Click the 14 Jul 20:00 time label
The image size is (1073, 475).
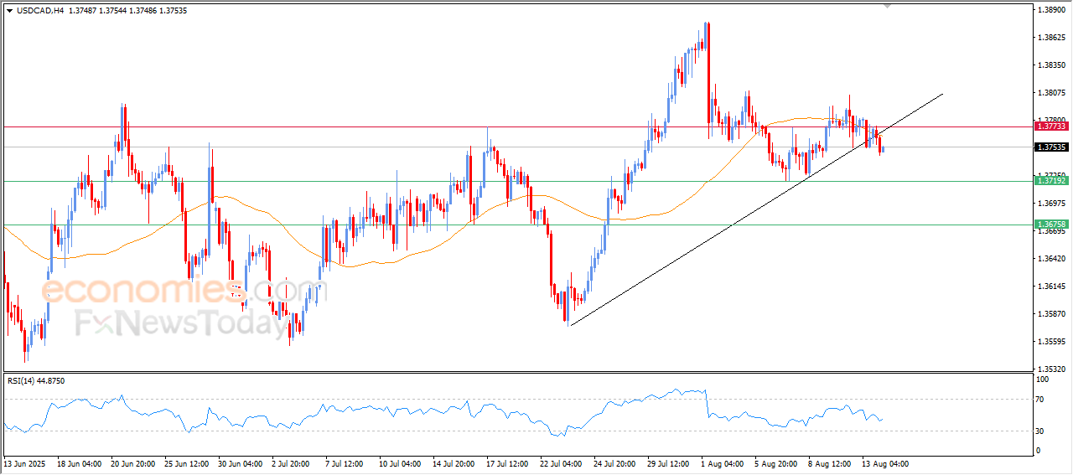pos(454,463)
